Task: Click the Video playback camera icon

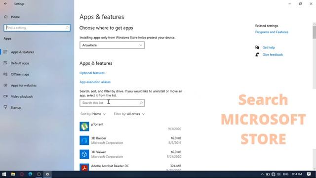Action: tap(5, 96)
